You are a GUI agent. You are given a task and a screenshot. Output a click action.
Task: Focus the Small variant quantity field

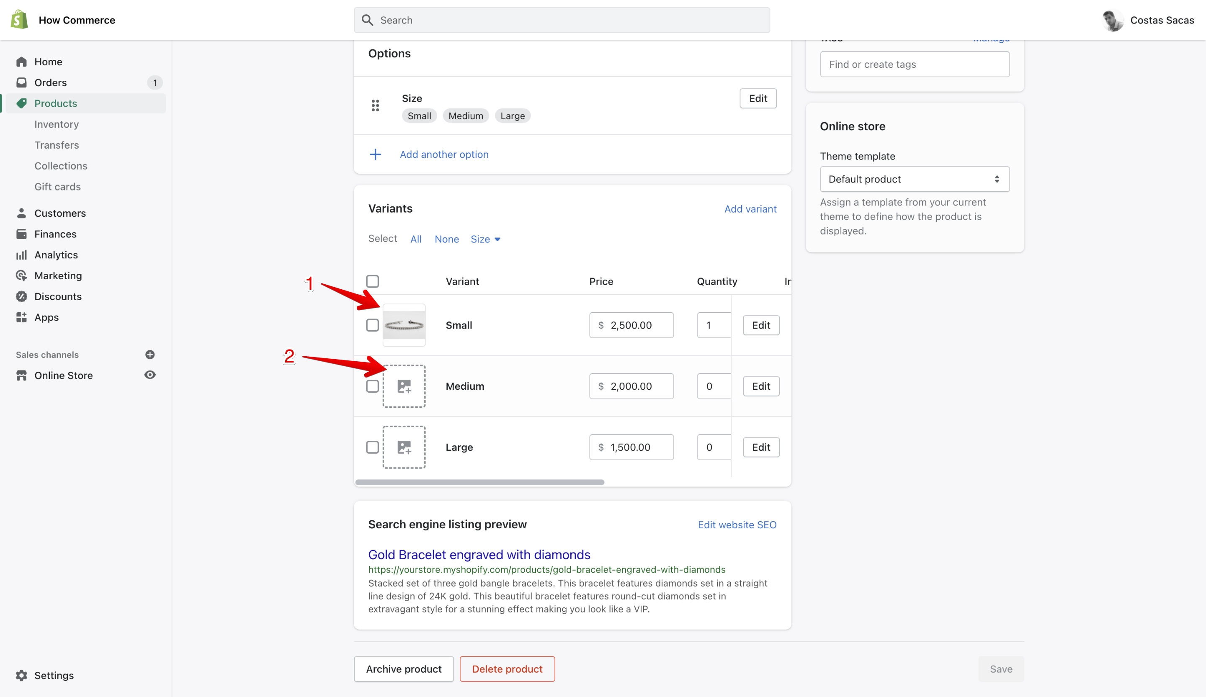point(714,325)
